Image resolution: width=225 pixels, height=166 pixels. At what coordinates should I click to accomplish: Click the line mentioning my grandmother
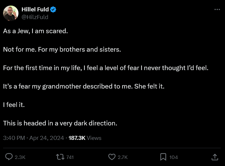coord(84,86)
